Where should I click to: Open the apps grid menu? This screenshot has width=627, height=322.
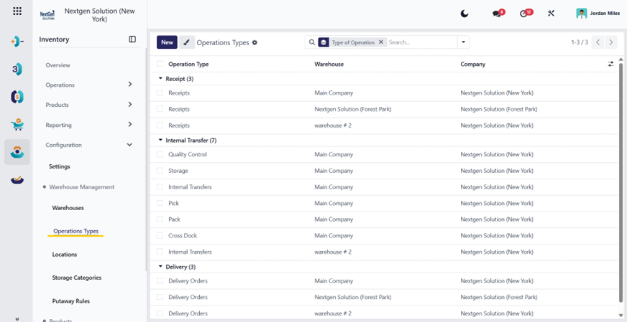pos(17,11)
